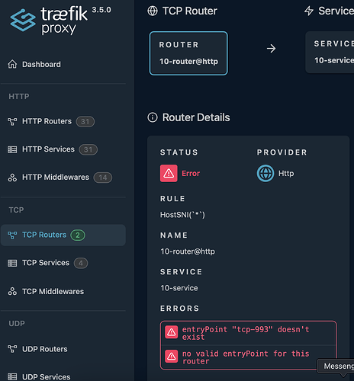Click the HTTP Services list icon
354x381 pixels.
pos(12,149)
